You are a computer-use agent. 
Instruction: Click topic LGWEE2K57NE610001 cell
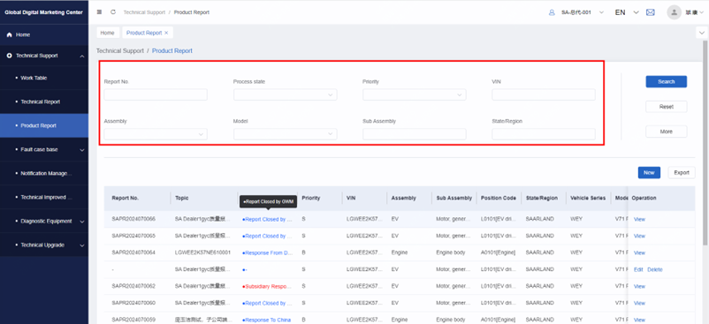tap(202, 252)
